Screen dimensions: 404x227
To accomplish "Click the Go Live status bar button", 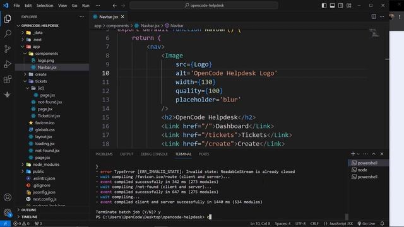I will point(366,224).
